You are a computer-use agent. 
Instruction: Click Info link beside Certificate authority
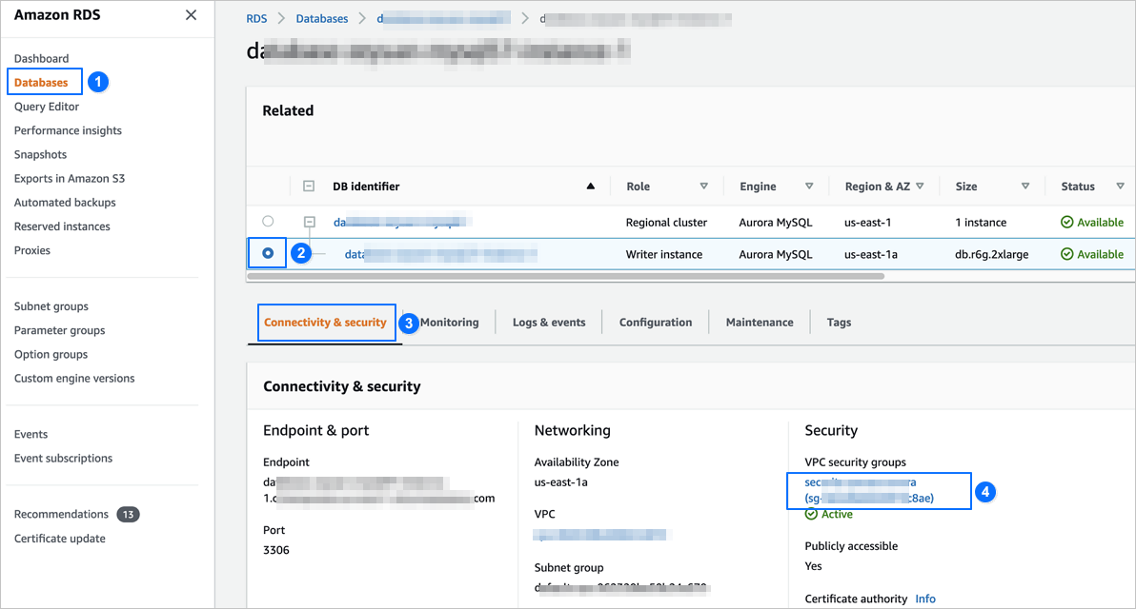pos(924,599)
